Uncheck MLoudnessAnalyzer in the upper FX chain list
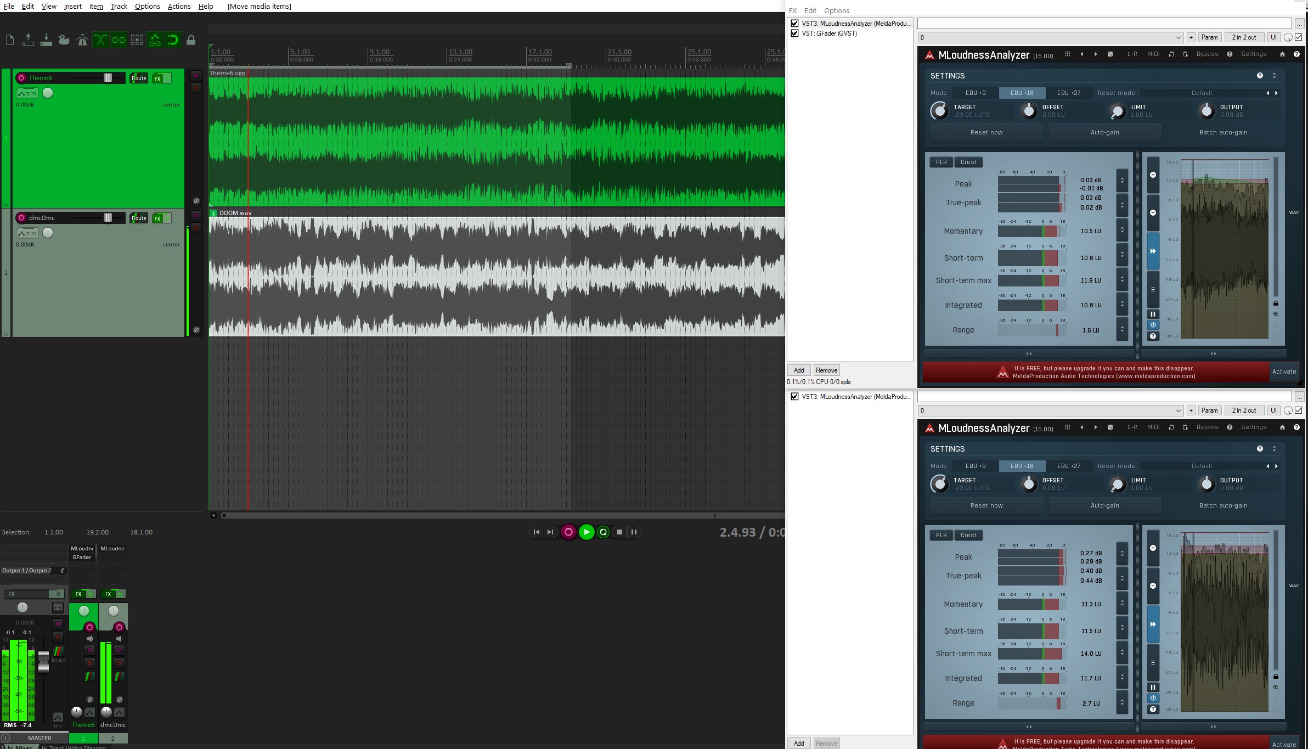 (794, 24)
